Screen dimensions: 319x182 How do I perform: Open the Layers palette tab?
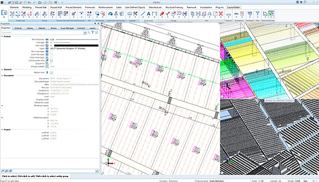[x=93, y=28]
